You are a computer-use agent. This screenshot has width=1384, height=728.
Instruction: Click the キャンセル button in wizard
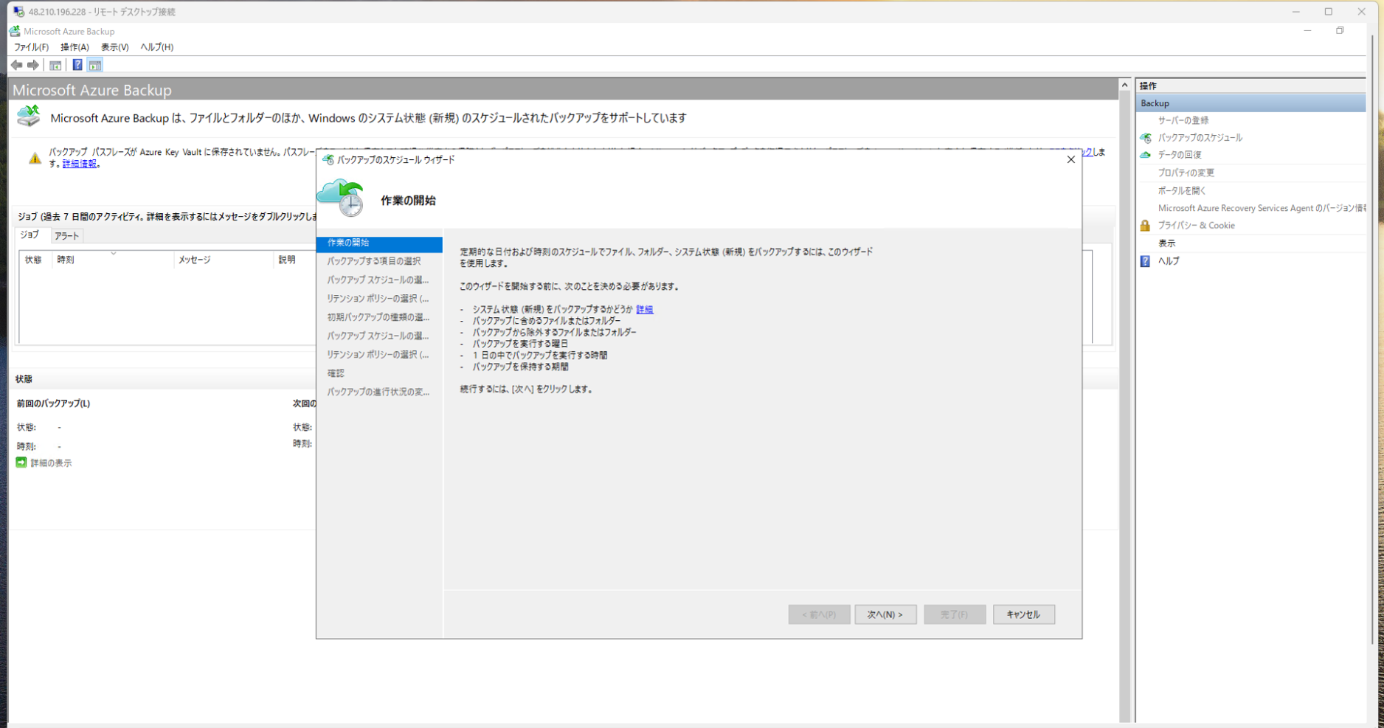(1023, 614)
